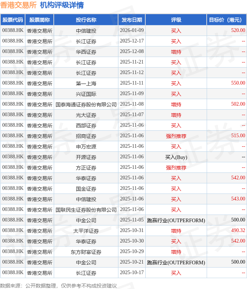Click the 评级 column header
Viewport: 247px width, 289px height.
coord(176,20)
